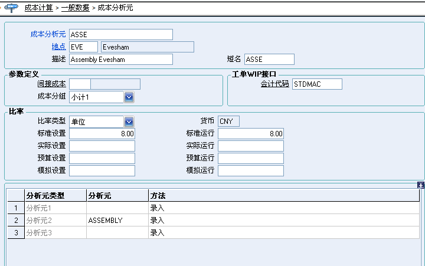Click the 方法 cell in row 3
The image size is (425, 266).
tap(283, 232)
